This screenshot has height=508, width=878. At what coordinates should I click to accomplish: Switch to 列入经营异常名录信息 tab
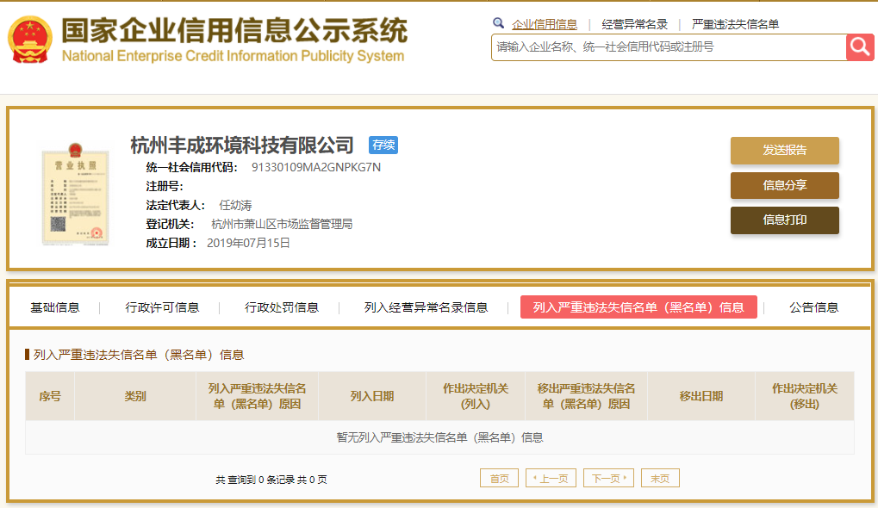coord(427,307)
